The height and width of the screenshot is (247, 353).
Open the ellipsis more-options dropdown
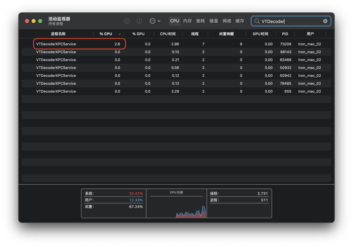[x=155, y=21]
